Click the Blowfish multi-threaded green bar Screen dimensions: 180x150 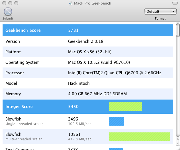click(140, 137)
